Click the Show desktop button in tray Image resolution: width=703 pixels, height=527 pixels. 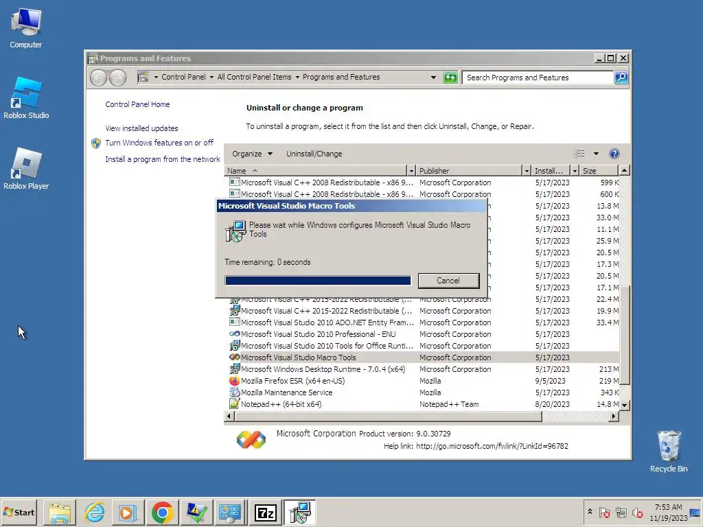(696, 512)
